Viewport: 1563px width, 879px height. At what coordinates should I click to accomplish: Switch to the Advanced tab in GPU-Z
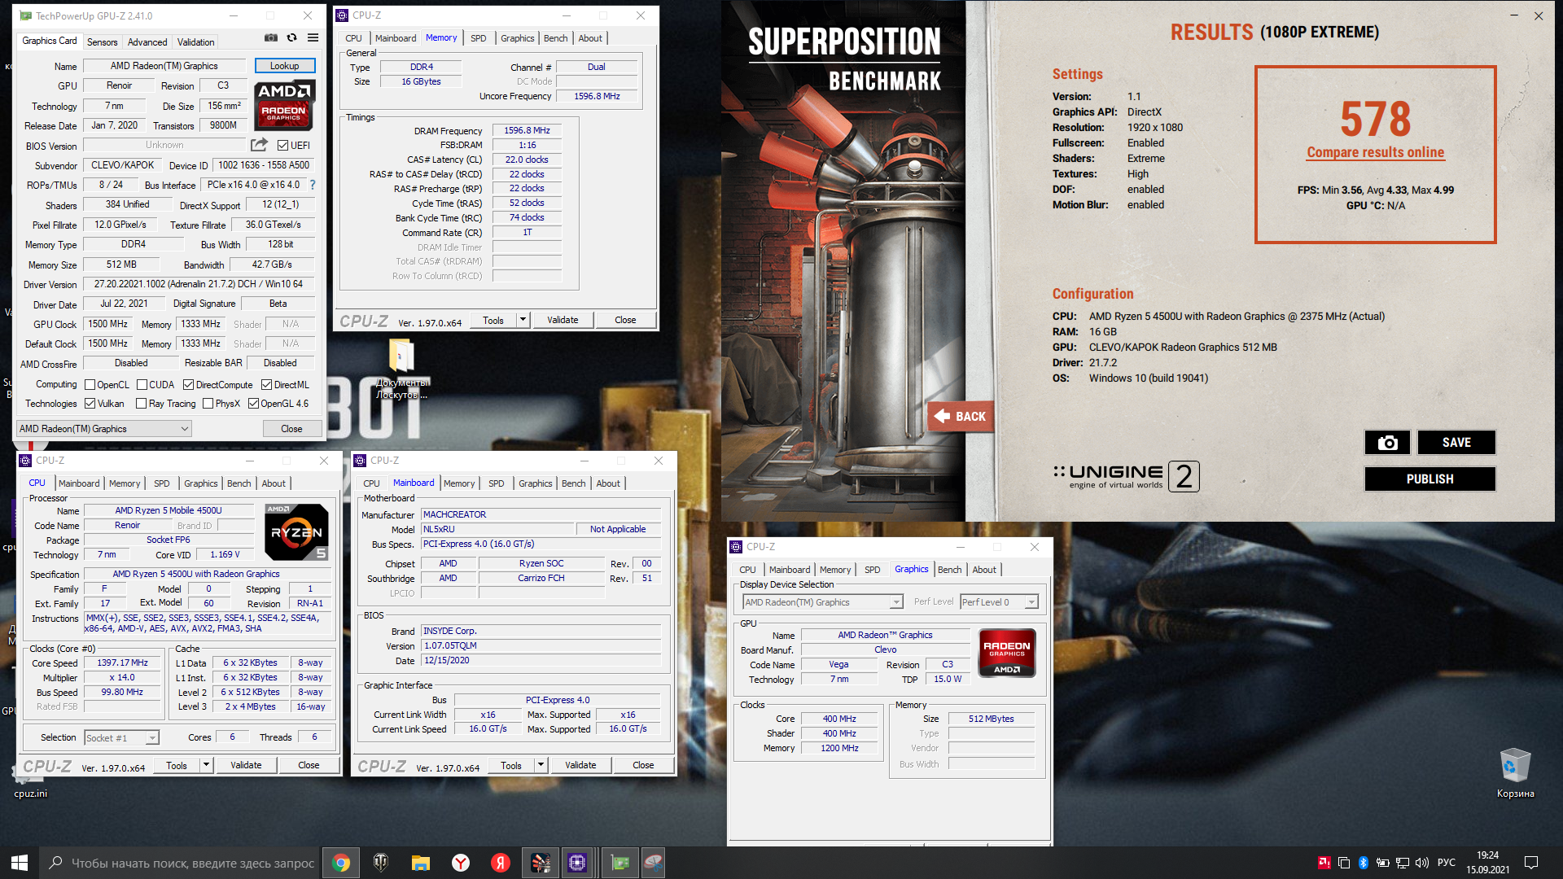pyautogui.click(x=147, y=42)
